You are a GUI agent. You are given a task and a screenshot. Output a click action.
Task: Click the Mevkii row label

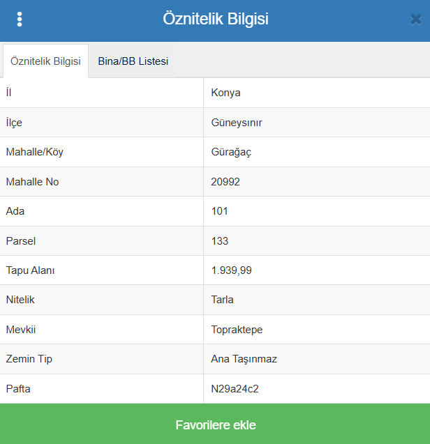[x=21, y=330]
